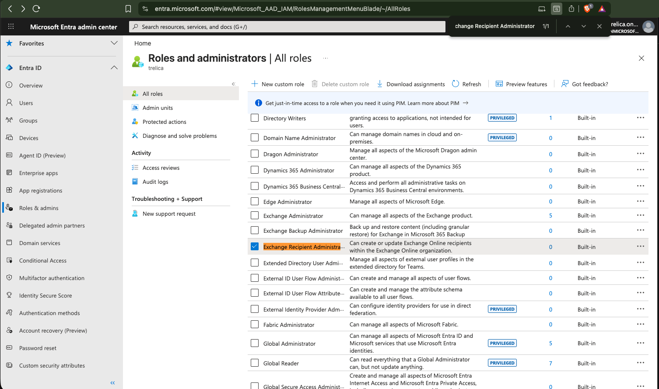Click the browser bookmark icon

tap(128, 9)
